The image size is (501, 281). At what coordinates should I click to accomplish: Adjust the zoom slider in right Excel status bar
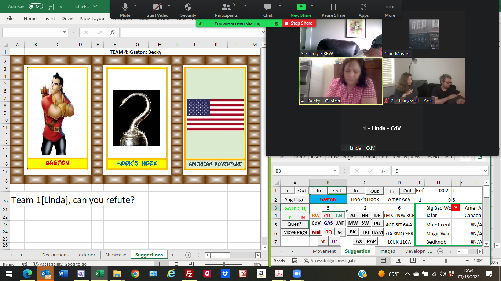coord(445,261)
